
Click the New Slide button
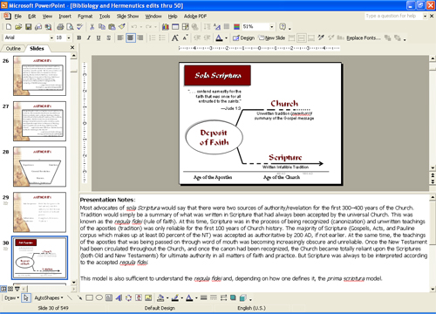[x=272, y=38]
